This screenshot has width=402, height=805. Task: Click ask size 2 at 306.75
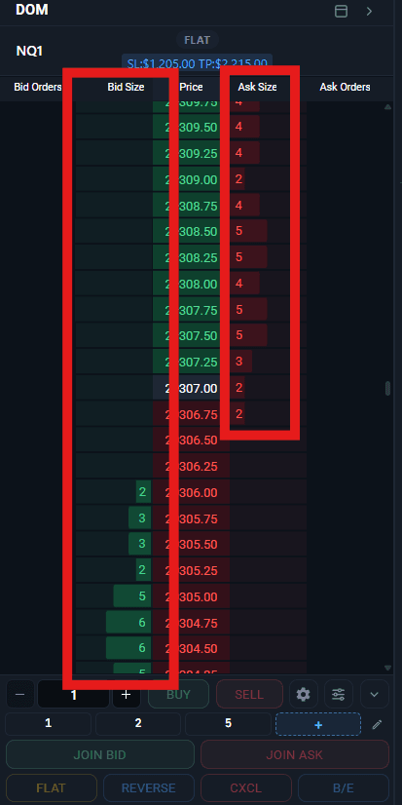click(x=238, y=414)
